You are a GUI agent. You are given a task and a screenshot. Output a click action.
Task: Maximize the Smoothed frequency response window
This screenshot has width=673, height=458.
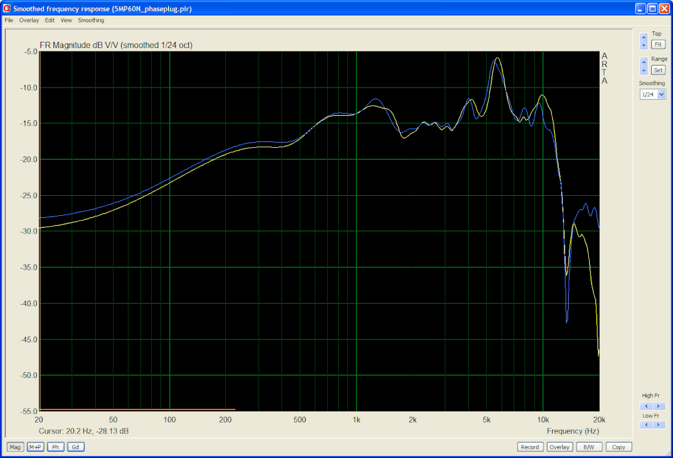pos(652,9)
